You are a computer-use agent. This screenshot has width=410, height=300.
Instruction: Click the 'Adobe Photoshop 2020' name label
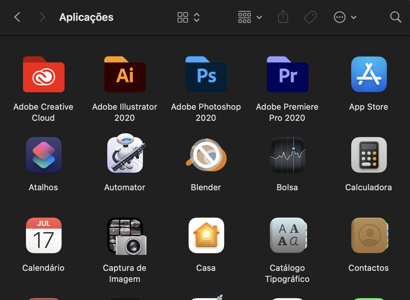pos(206,112)
